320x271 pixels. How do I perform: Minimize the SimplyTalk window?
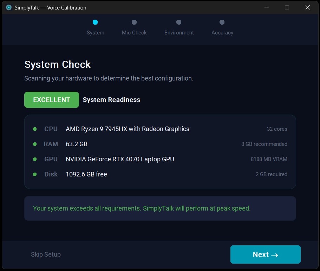(x=266, y=7)
